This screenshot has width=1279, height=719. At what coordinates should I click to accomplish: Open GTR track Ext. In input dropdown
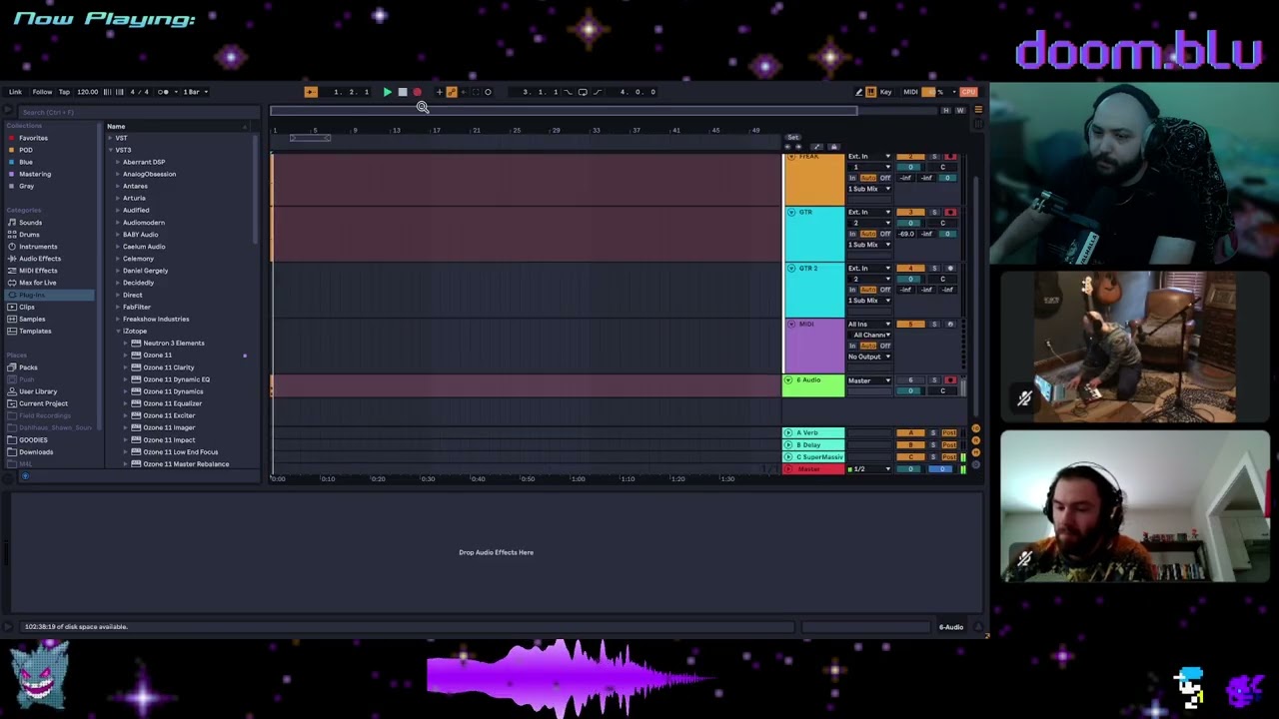869,213
